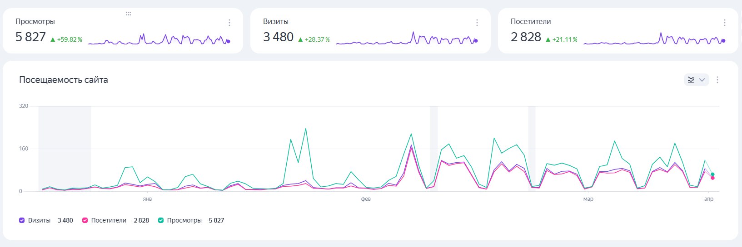The image size is (742, 247).
Task: Hide the Просмотры series via legend checkbox
Action: (x=160, y=220)
